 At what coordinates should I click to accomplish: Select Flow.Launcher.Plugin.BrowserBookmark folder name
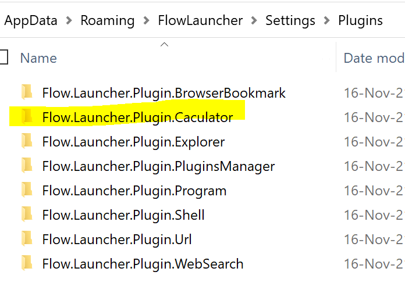pos(164,93)
